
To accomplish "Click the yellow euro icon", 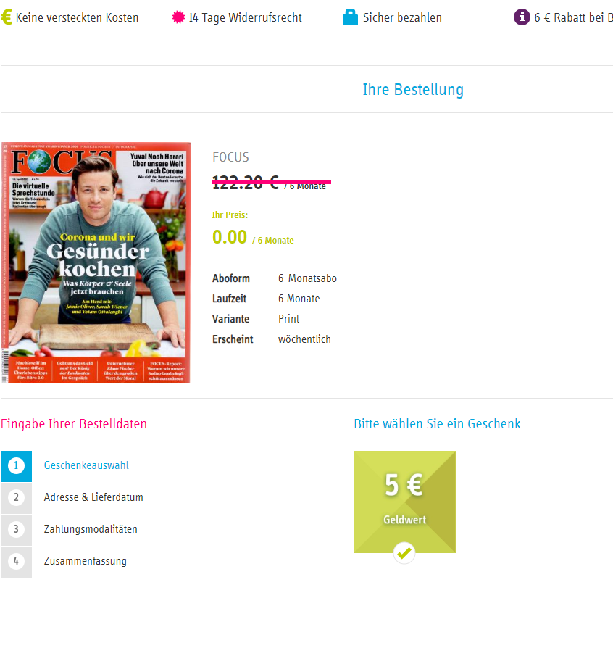I will (x=7, y=17).
